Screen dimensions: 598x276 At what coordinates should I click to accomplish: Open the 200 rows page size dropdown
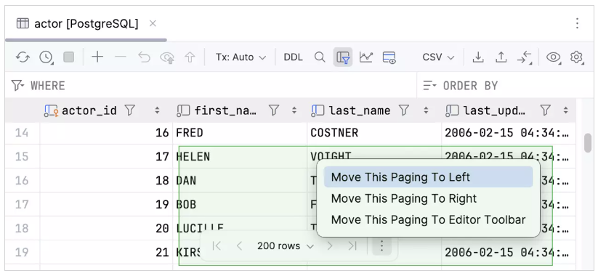(x=286, y=246)
